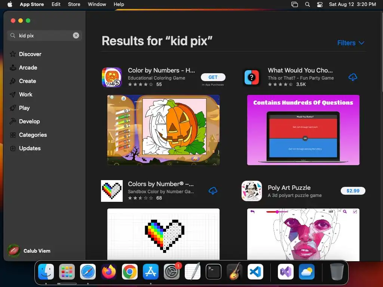Click the date and time in menu bar
The image size is (383, 287).
click(x=352, y=4)
